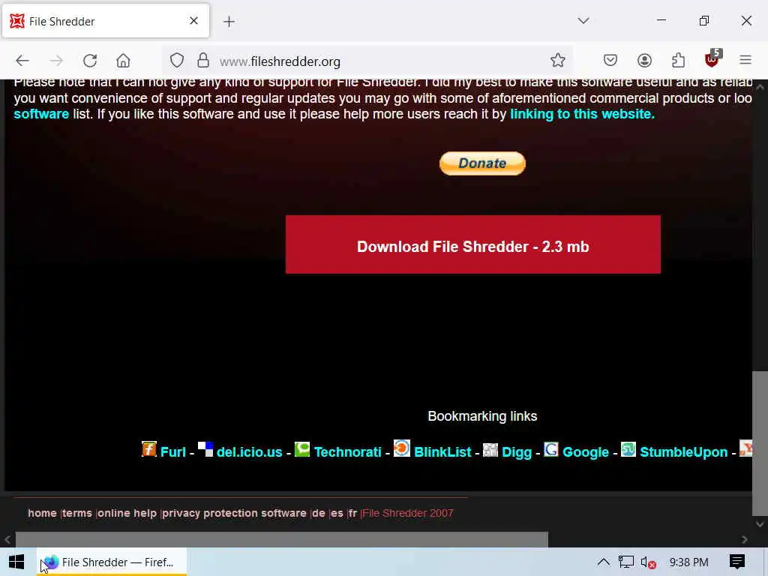The image size is (768, 576).
Task: Click the Digg icon
Action: [490, 450]
